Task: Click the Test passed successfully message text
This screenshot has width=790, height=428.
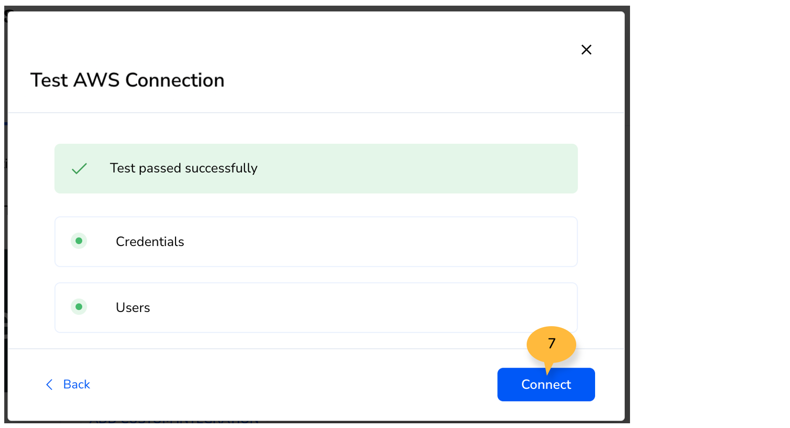Action: (184, 168)
